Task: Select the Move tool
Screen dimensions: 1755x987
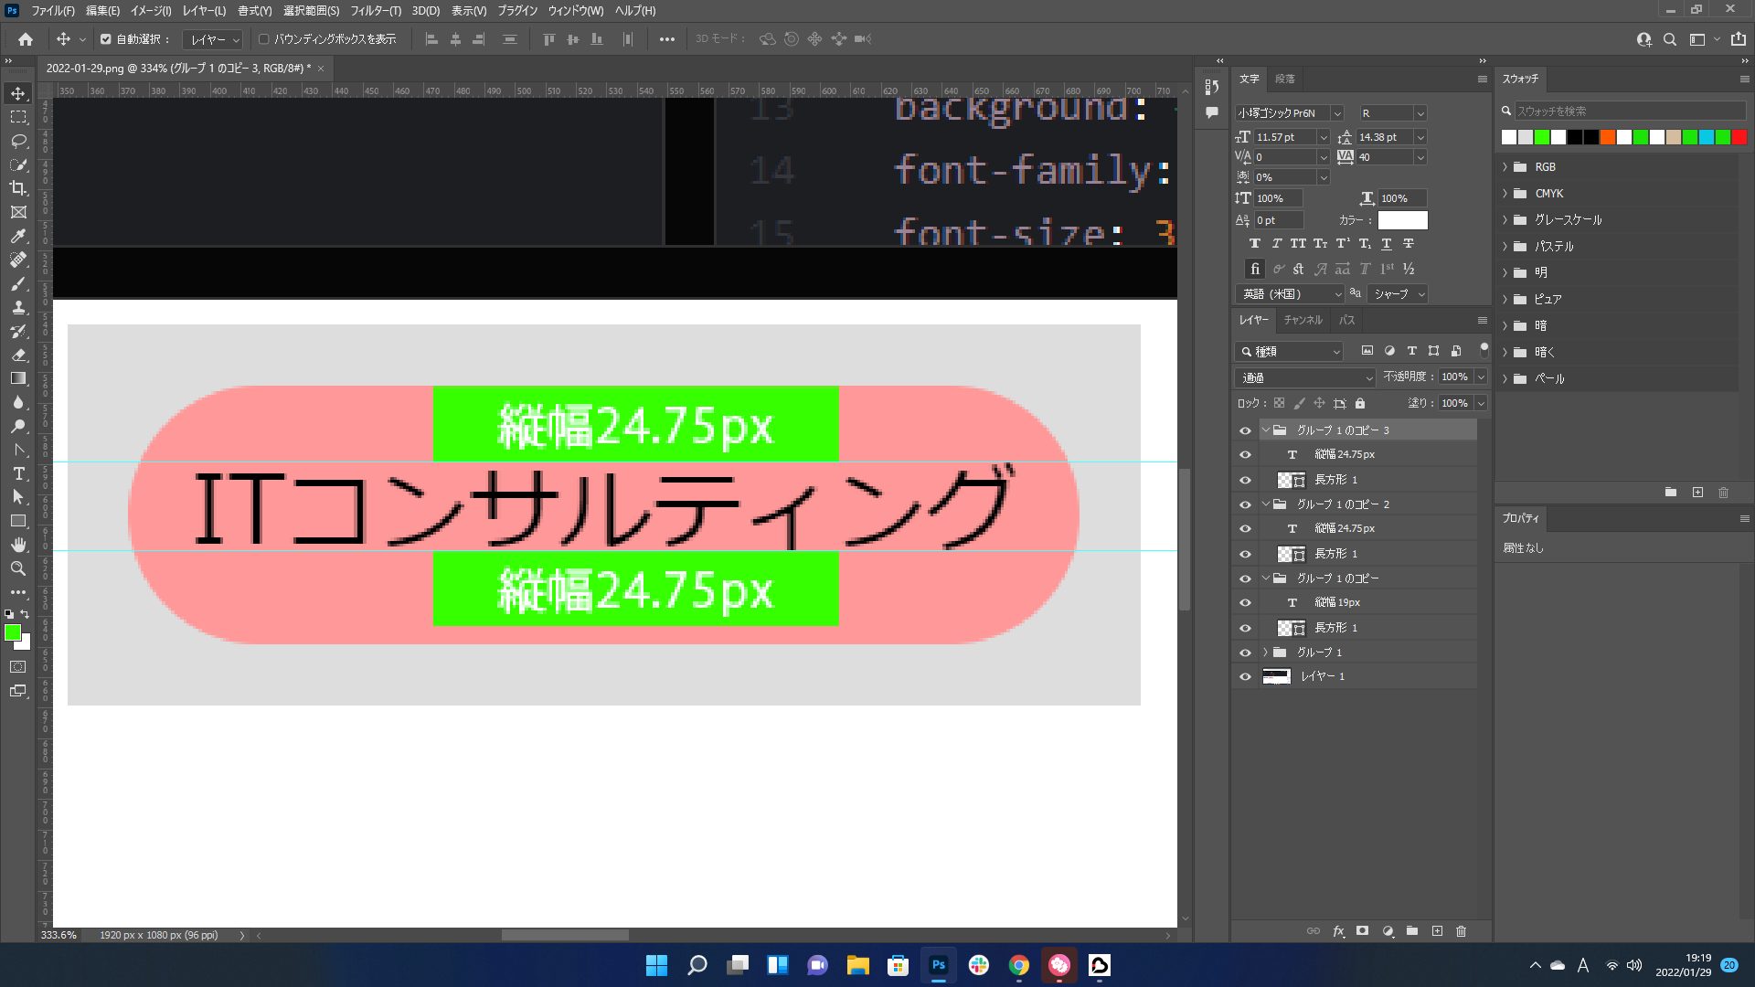Action: click(18, 92)
